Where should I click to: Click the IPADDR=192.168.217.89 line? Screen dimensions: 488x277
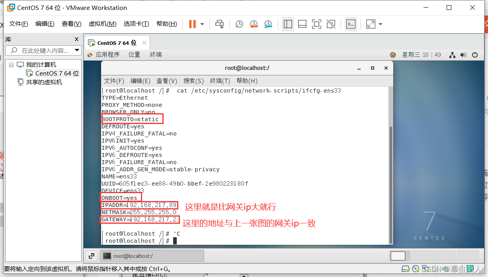click(139, 205)
